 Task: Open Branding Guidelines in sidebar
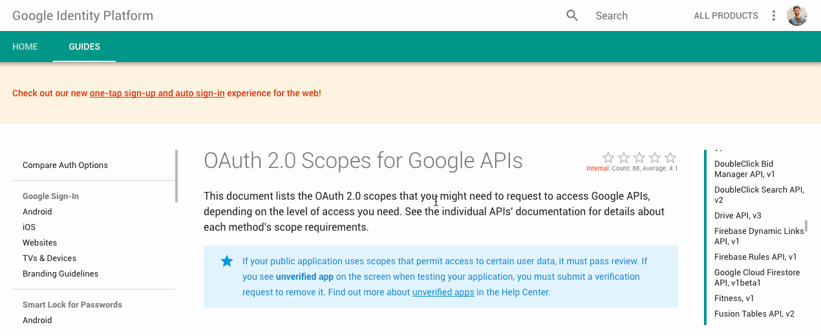click(61, 273)
